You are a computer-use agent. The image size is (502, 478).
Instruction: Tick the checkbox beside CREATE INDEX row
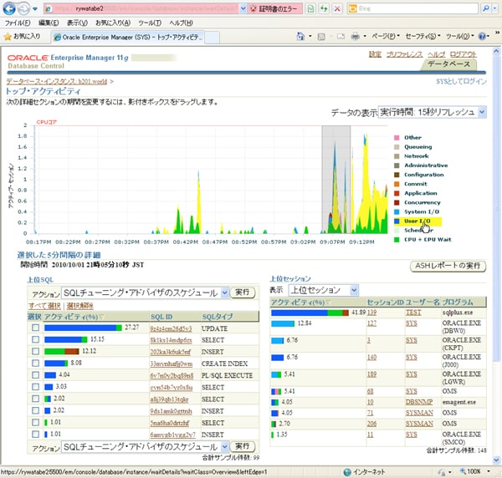34,364
